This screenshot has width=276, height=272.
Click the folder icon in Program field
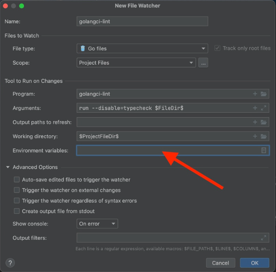(264, 94)
